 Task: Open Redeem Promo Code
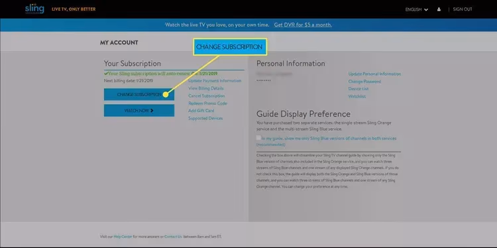click(x=207, y=103)
